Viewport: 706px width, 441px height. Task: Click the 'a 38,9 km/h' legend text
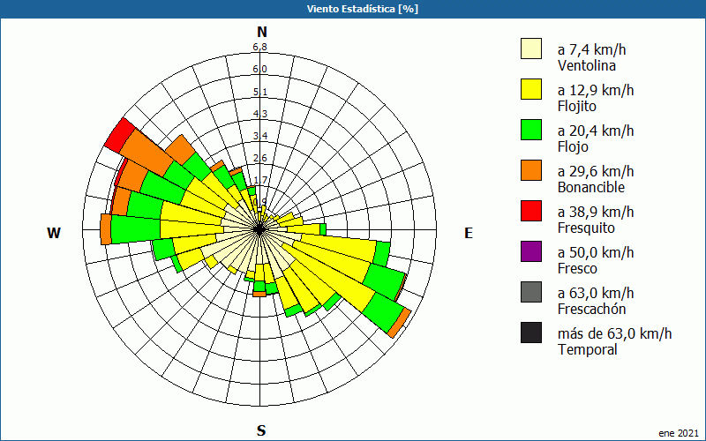(596, 212)
